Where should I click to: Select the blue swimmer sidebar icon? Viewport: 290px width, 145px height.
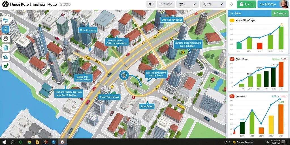(x=6, y=57)
